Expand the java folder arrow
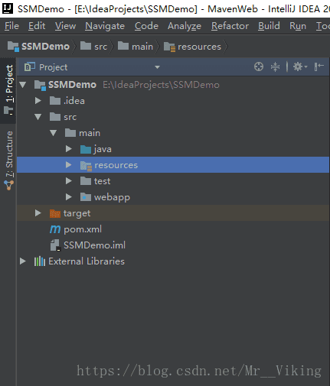 (x=69, y=149)
